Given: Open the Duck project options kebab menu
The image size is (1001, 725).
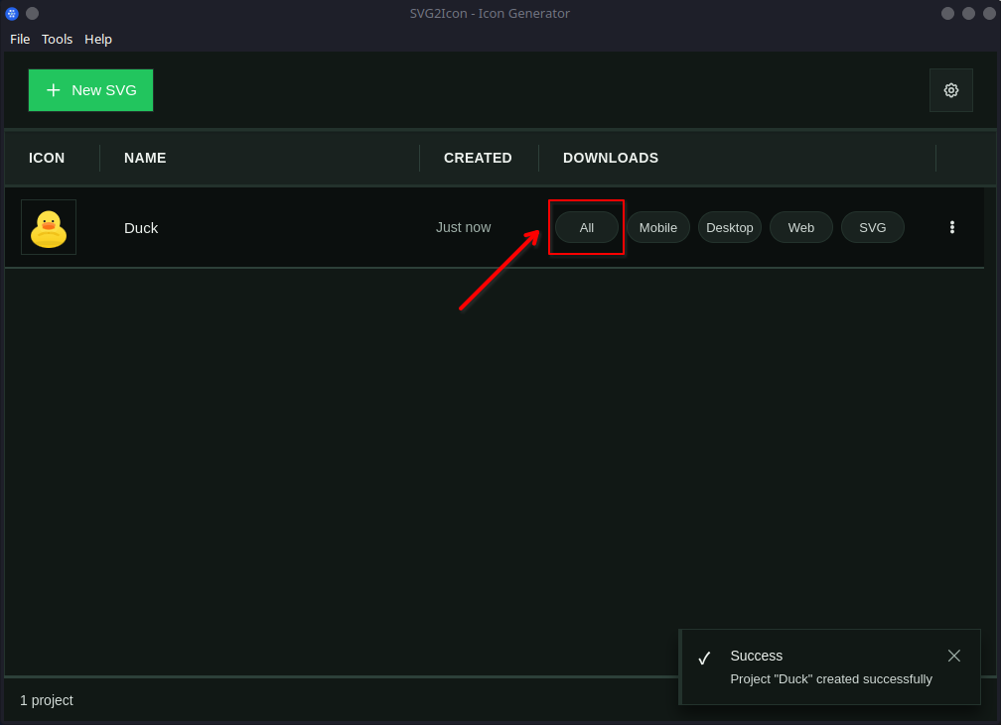Looking at the screenshot, I should (951, 227).
